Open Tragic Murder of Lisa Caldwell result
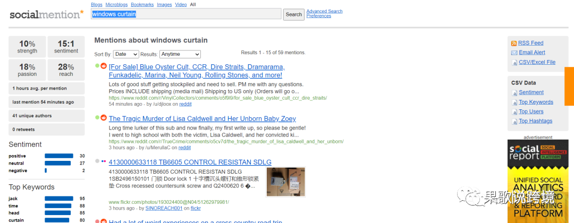Viewport: 574px width, 223px height. click(x=202, y=119)
